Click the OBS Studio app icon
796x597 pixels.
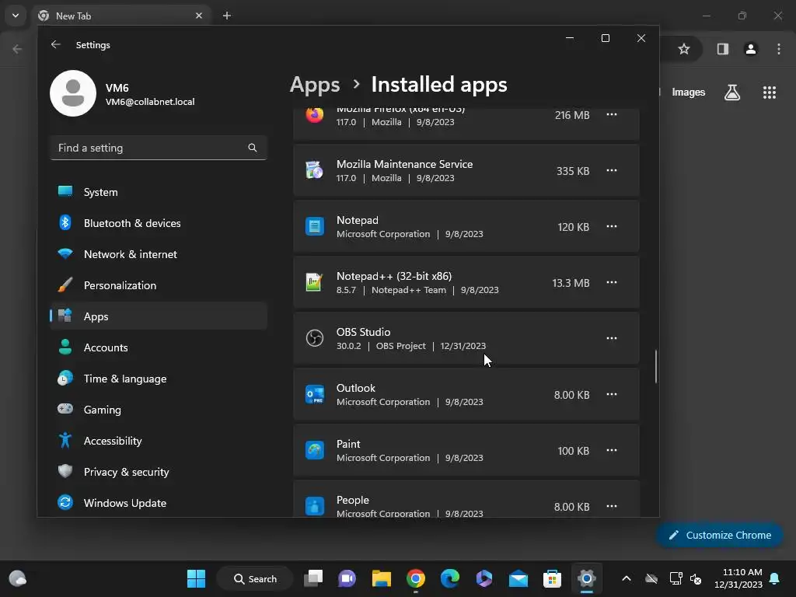(315, 338)
